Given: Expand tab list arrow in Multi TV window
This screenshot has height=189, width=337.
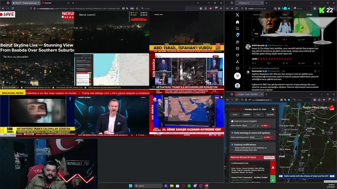Looking at the screenshot, I should [198, 3].
